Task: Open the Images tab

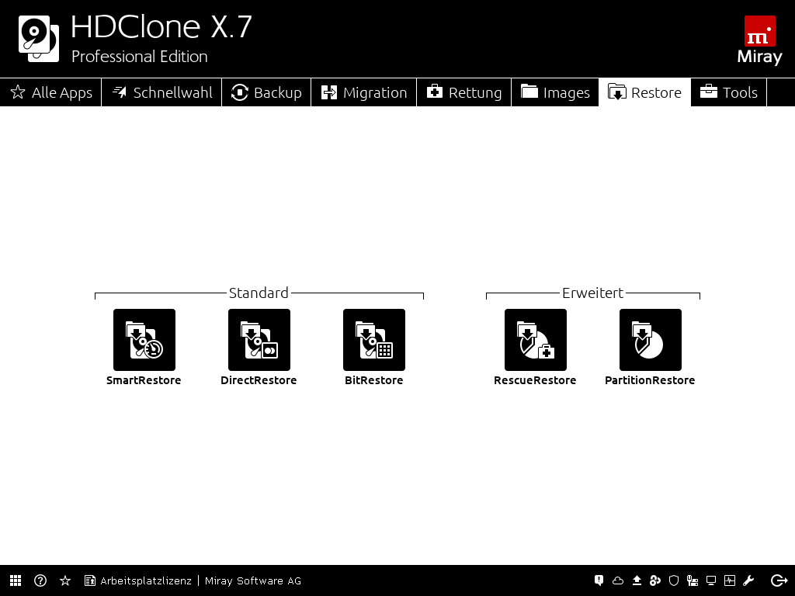Action: [x=555, y=92]
